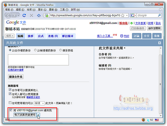This screenshot has width=167, height=126.
Task: Click the right panel scrollbar up arrow
Action: click(x=161, y=48)
